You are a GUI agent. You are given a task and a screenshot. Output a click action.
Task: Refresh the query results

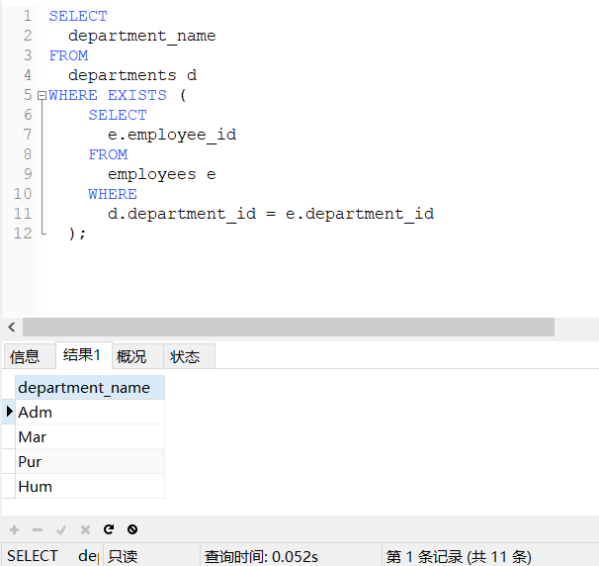pyautogui.click(x=109, y=529)
